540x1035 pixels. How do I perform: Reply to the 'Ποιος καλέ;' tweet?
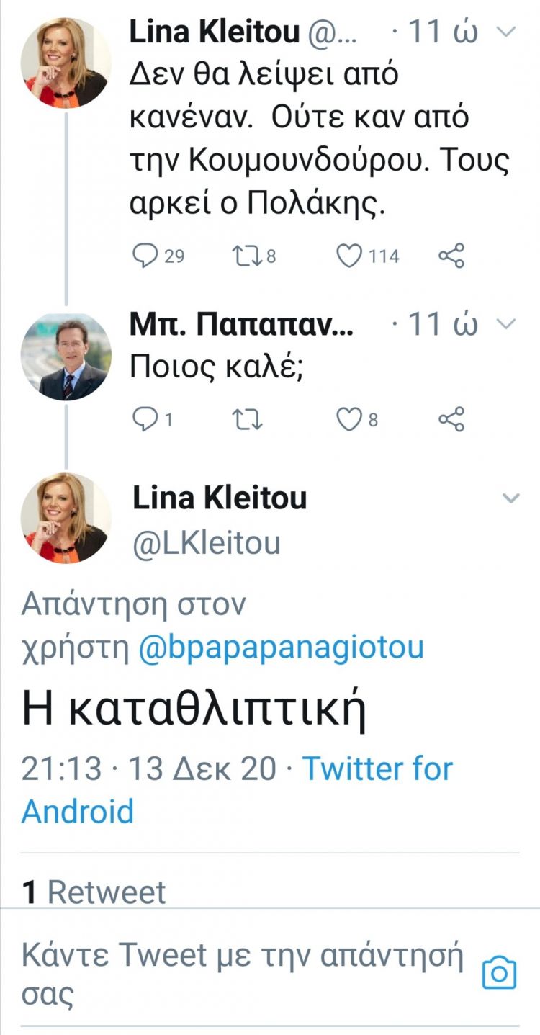[x=146, y=419]
